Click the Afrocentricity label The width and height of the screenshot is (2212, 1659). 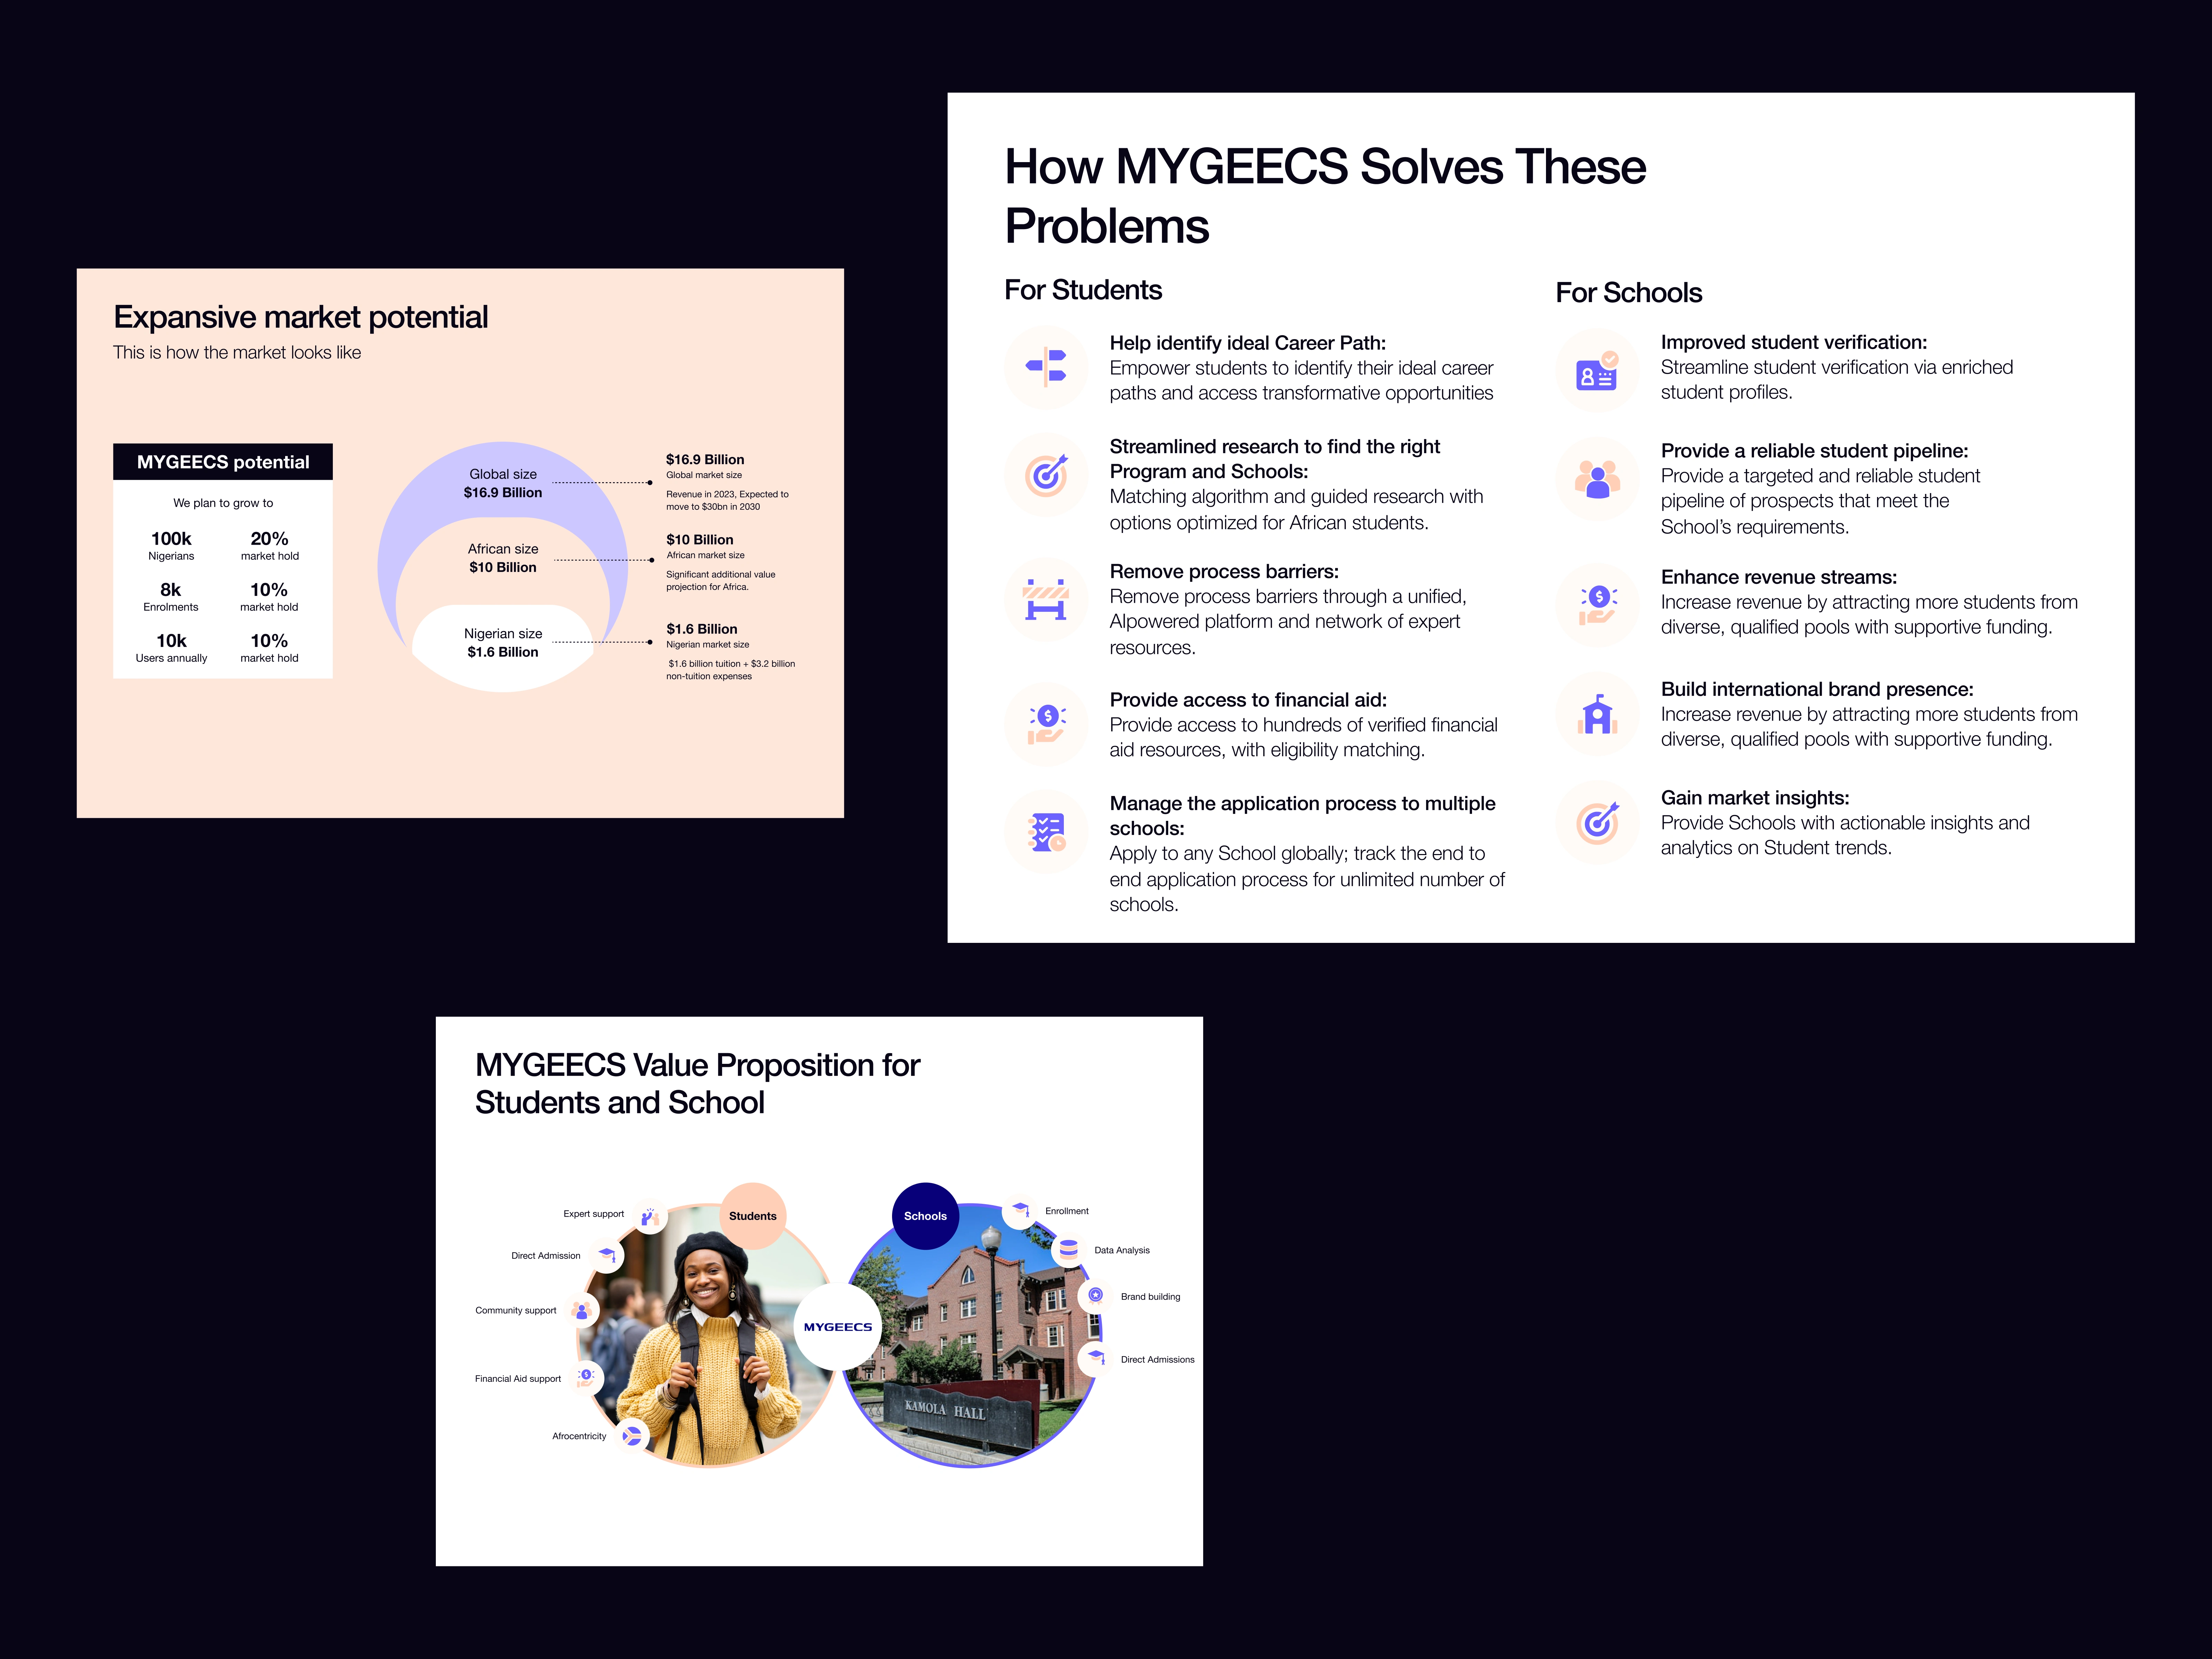579,1436
